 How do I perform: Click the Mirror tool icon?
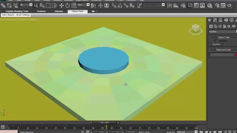[x=170, y=6]
